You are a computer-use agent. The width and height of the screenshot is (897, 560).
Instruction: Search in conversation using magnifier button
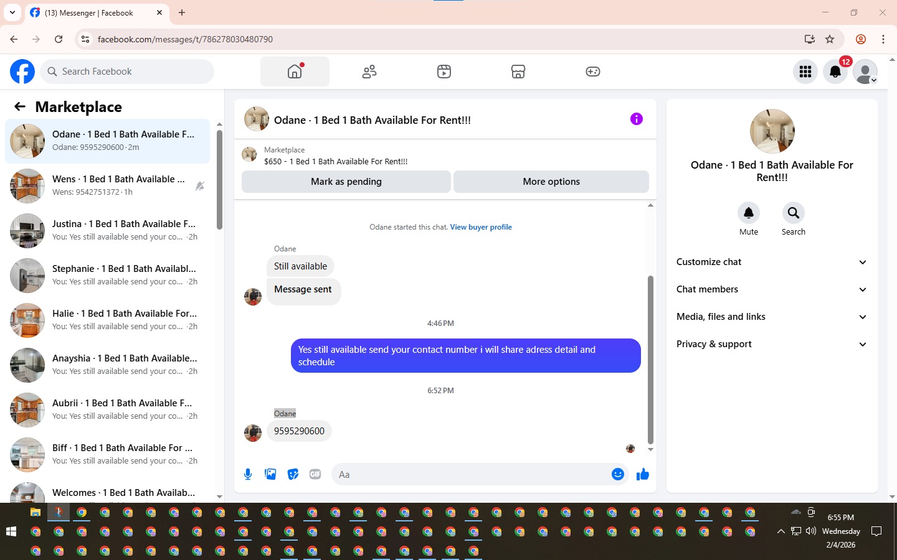click(x=794, y=213)
